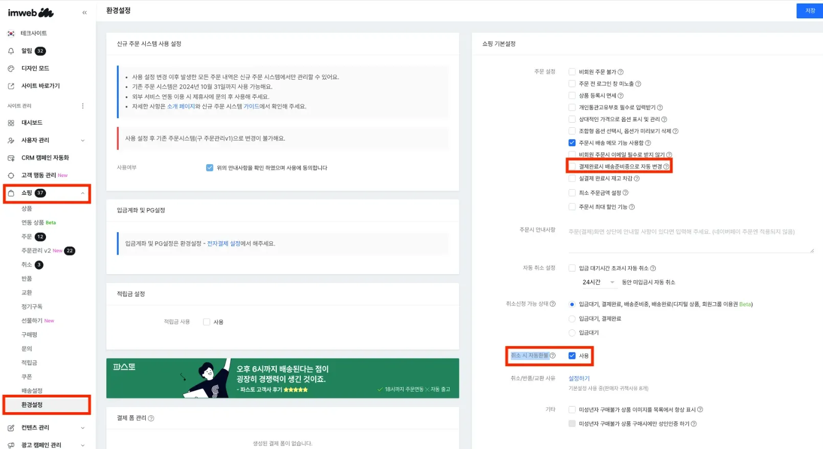Click help icon next to 주문시 배송 메모 기능

[x=648, y=143]
